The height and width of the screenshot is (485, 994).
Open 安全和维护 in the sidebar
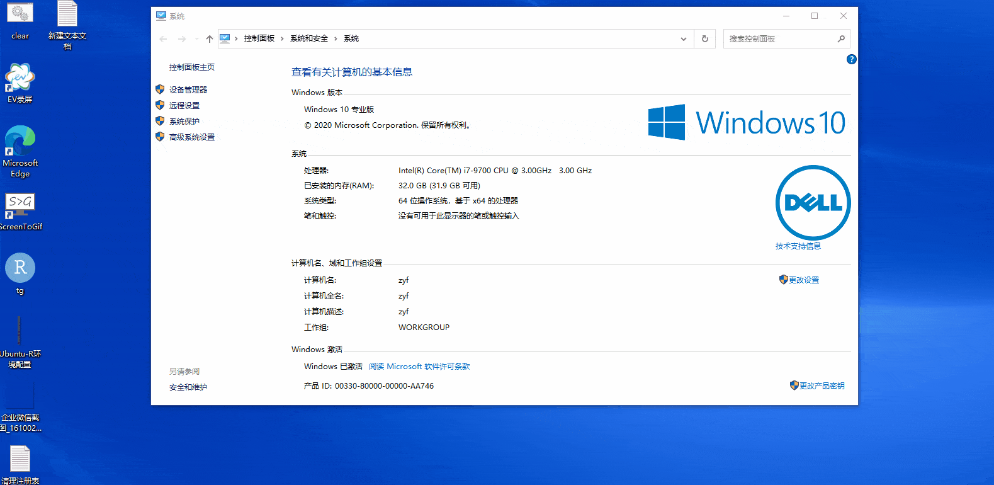(x=188, y=387)
